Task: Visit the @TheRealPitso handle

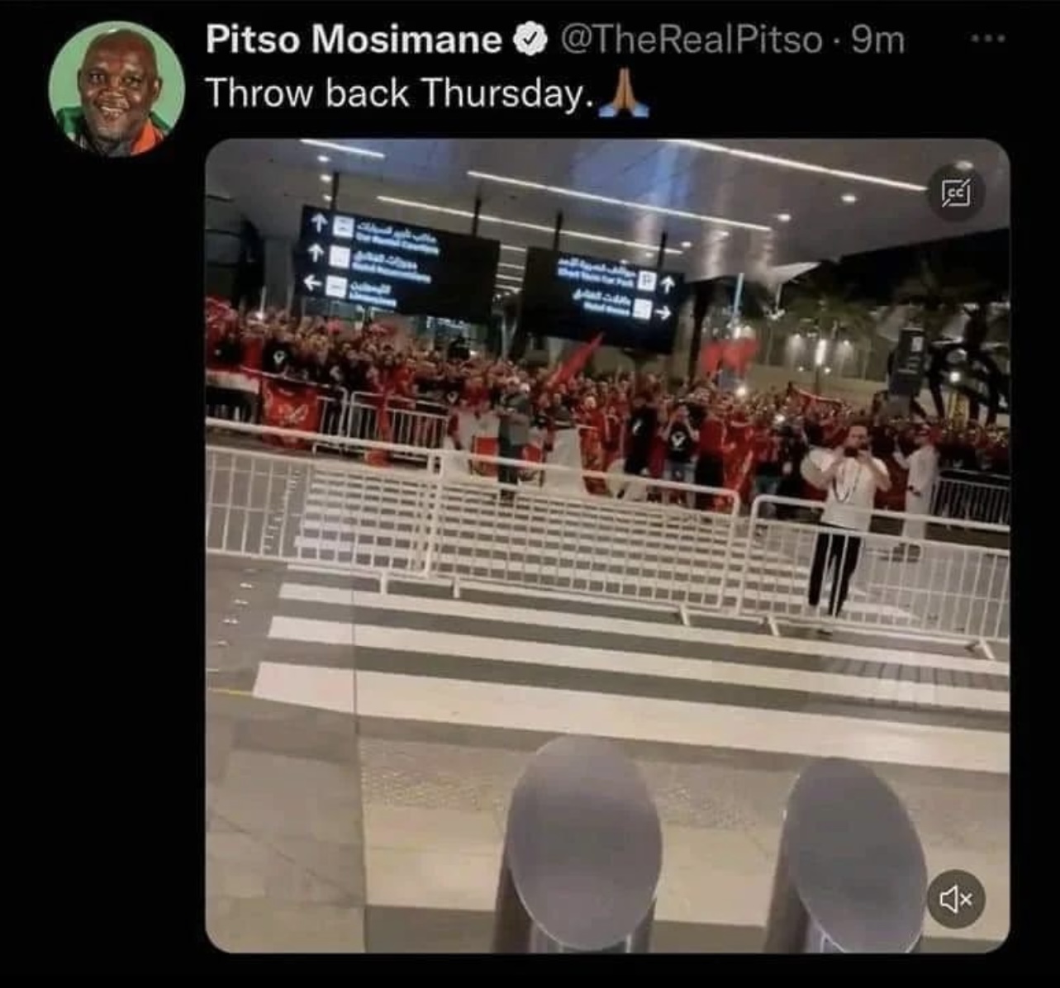Action: (692, 39)
